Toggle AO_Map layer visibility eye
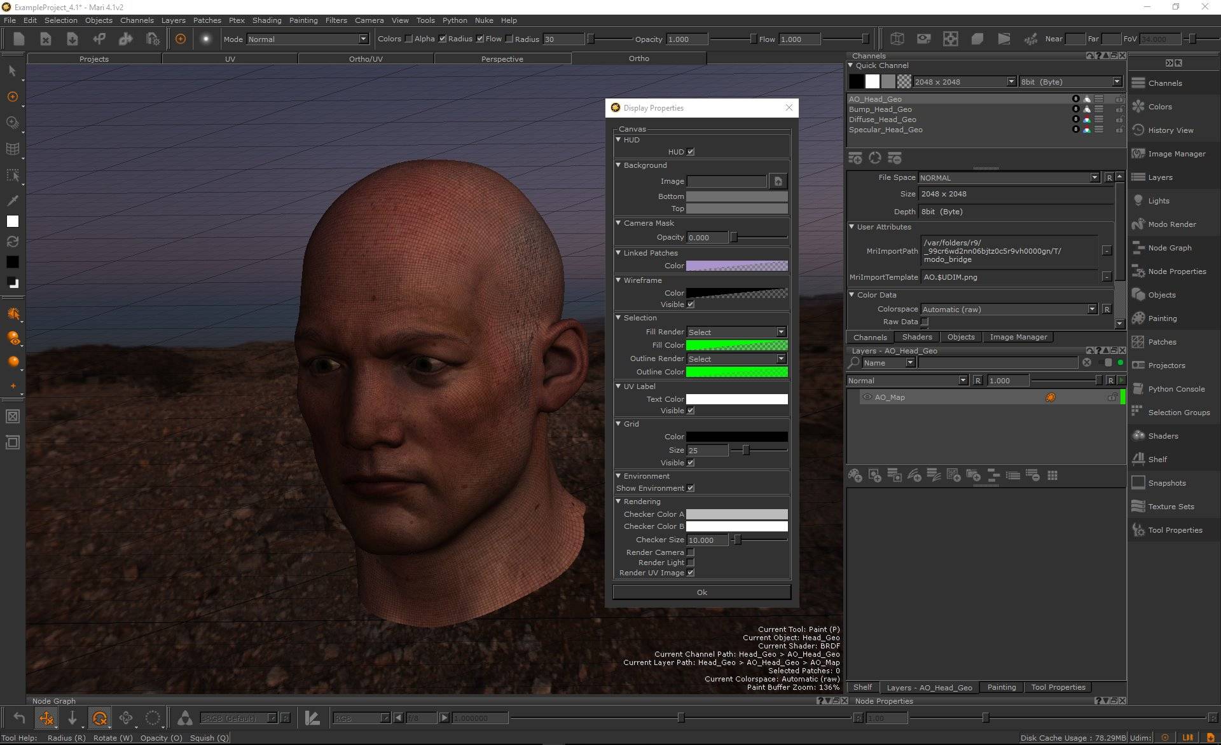Screen dimensions: 1221x745 (x=867, y=397)
